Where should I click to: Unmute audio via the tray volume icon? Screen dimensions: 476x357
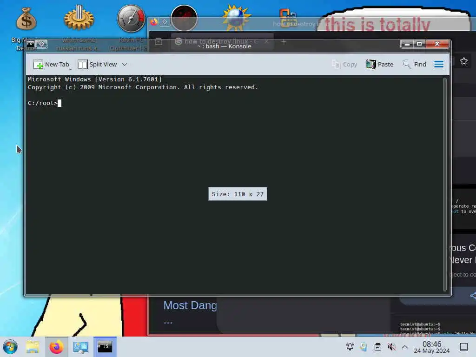391,346
